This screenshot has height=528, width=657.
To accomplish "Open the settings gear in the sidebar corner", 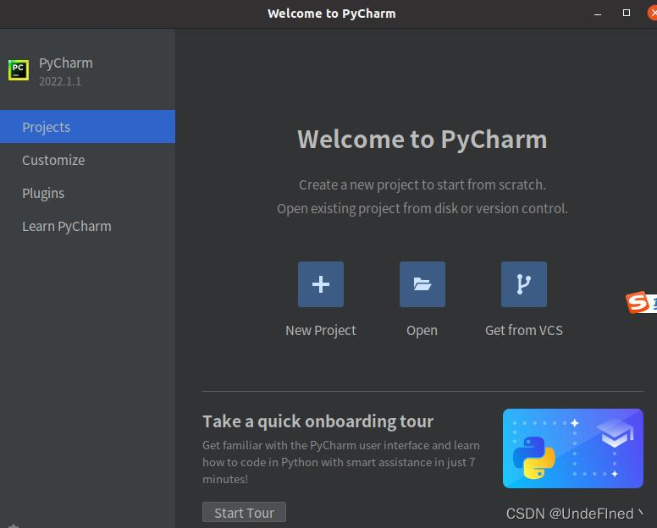I will 14,526.
